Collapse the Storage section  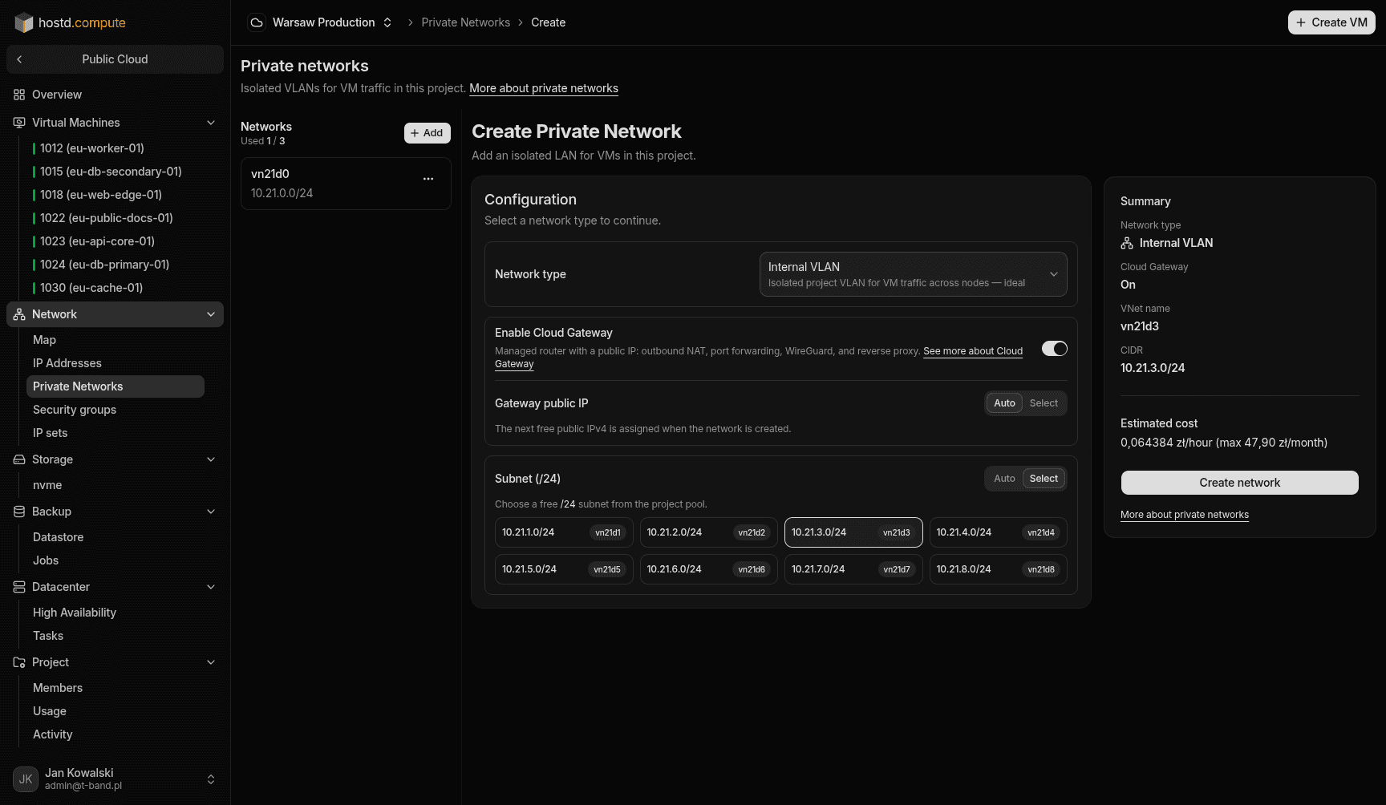click(x=211, y=459)
